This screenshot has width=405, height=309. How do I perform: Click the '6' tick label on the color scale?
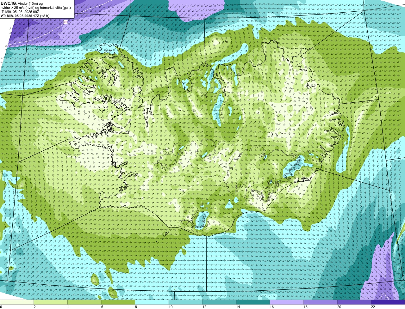(x=102, y=307)
